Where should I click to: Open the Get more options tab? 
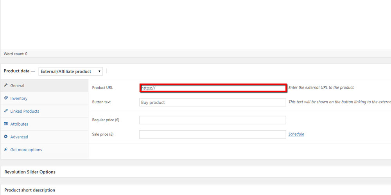pyautogui.click(x=45, y=150)
